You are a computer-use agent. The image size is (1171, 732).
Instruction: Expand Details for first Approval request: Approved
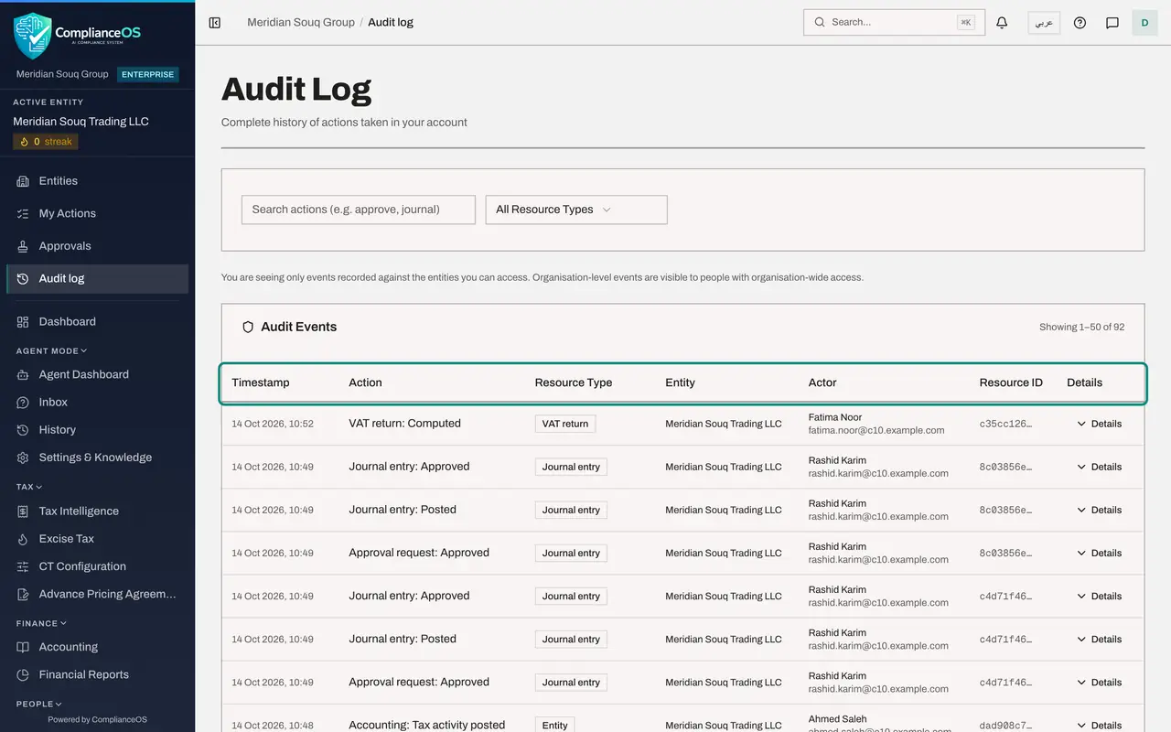pyautogui.click(x=1099, y=553)
